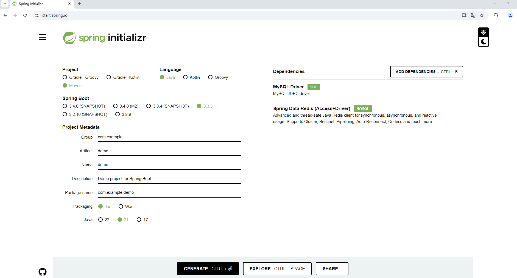The image size is (517, 278).
Task: Reload the current page
Action: pos(25,15)
